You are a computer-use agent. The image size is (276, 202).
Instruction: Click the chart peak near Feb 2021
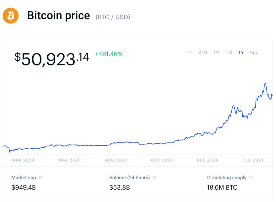click(x=265, y=83)
